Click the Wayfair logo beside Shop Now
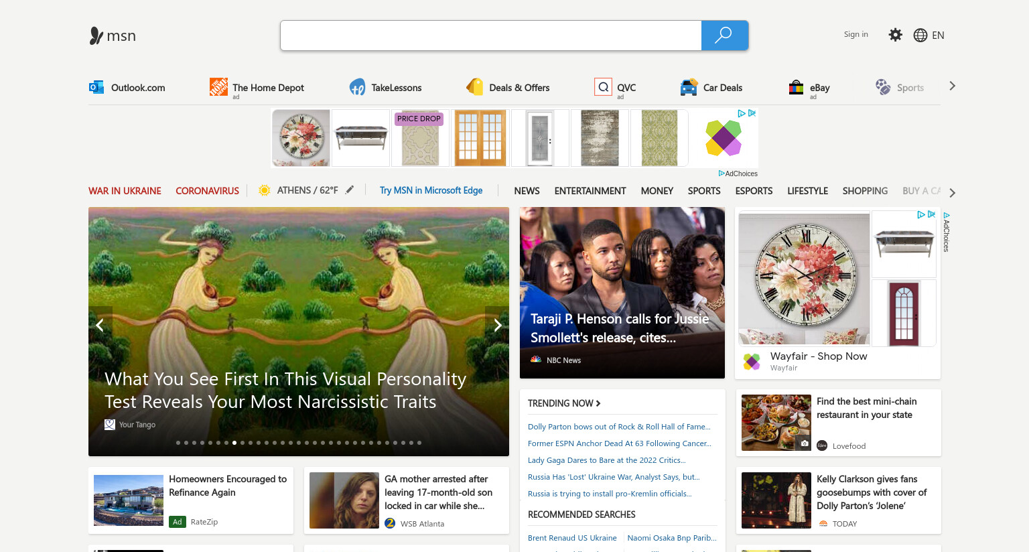Image resolution: width=1029 pixels, height=552 pixels. click(x=752, y=362)
